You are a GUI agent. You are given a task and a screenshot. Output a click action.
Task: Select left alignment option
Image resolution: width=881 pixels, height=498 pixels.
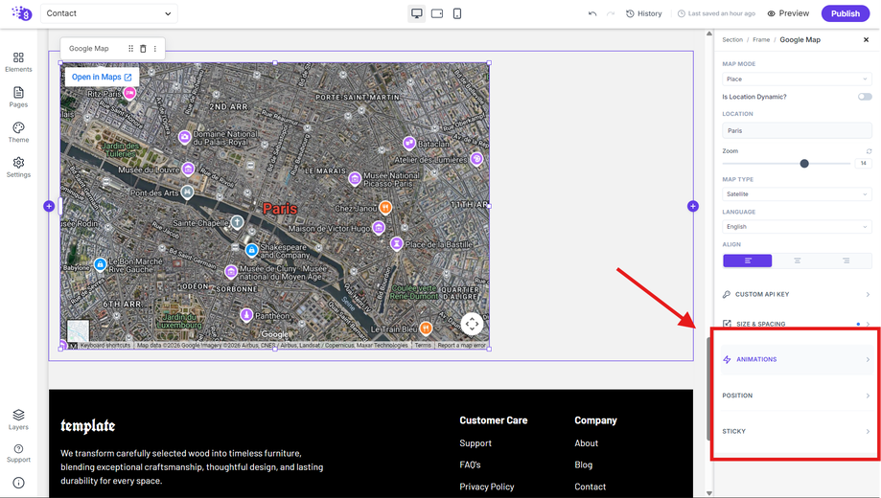748,260
